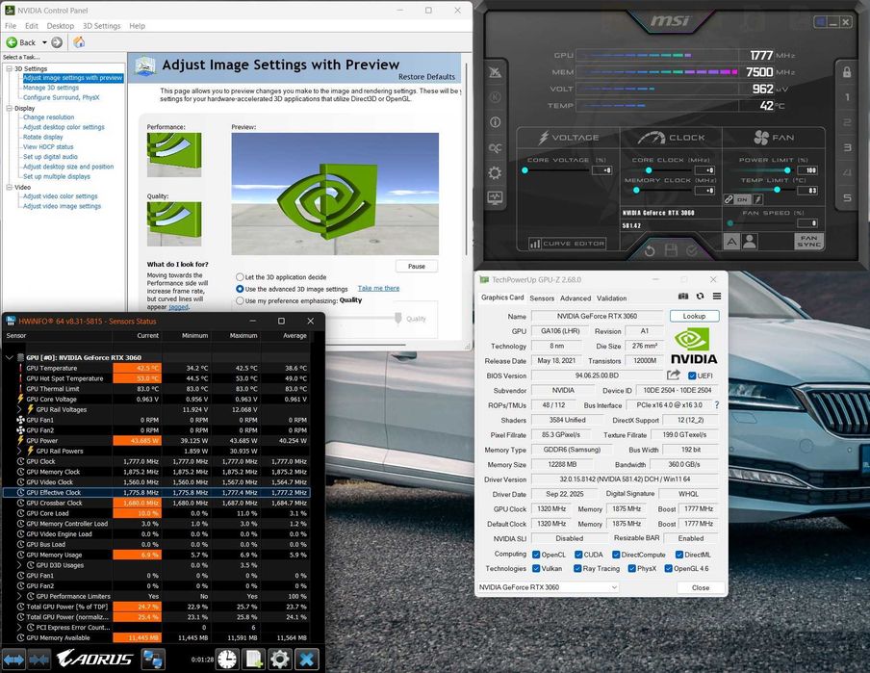This screenshot has width=870, height=673.
Task: Click the profile lock icon in Afterburner
Action: [847, 72]
